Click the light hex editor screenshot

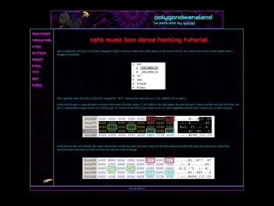[148, 168]
